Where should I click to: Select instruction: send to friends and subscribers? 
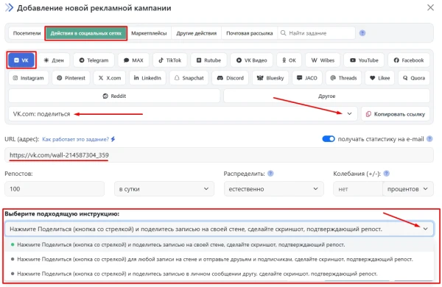tap(220, 259)
